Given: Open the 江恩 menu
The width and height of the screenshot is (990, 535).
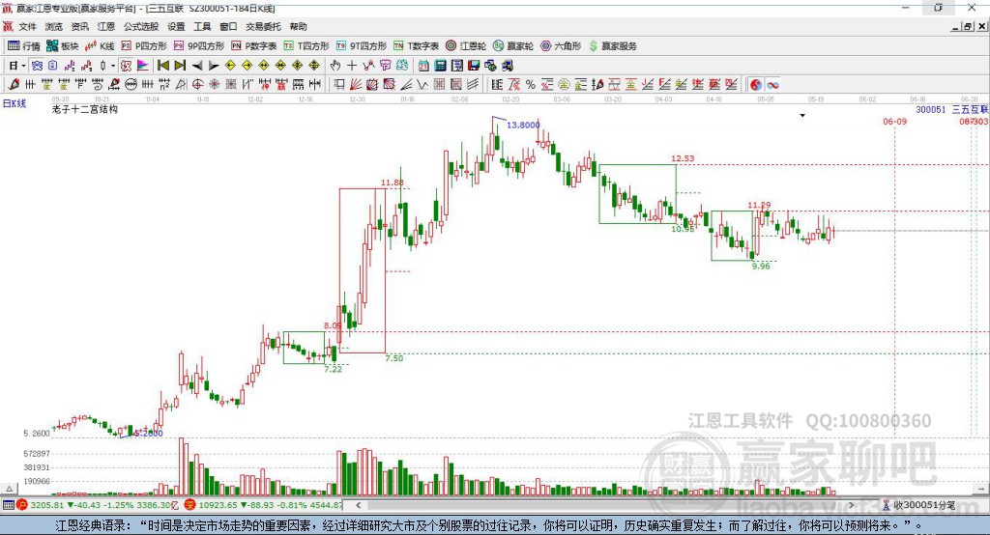Looking at the screenshot, I should click(106, 26).
